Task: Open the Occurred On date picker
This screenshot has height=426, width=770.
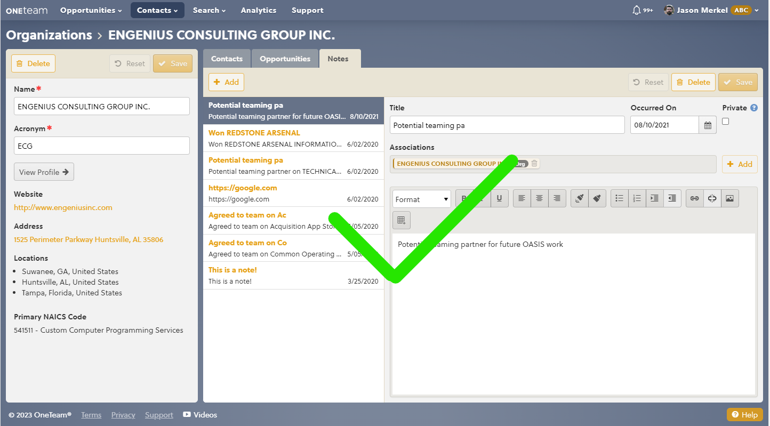Action: (x=708, y=124)
